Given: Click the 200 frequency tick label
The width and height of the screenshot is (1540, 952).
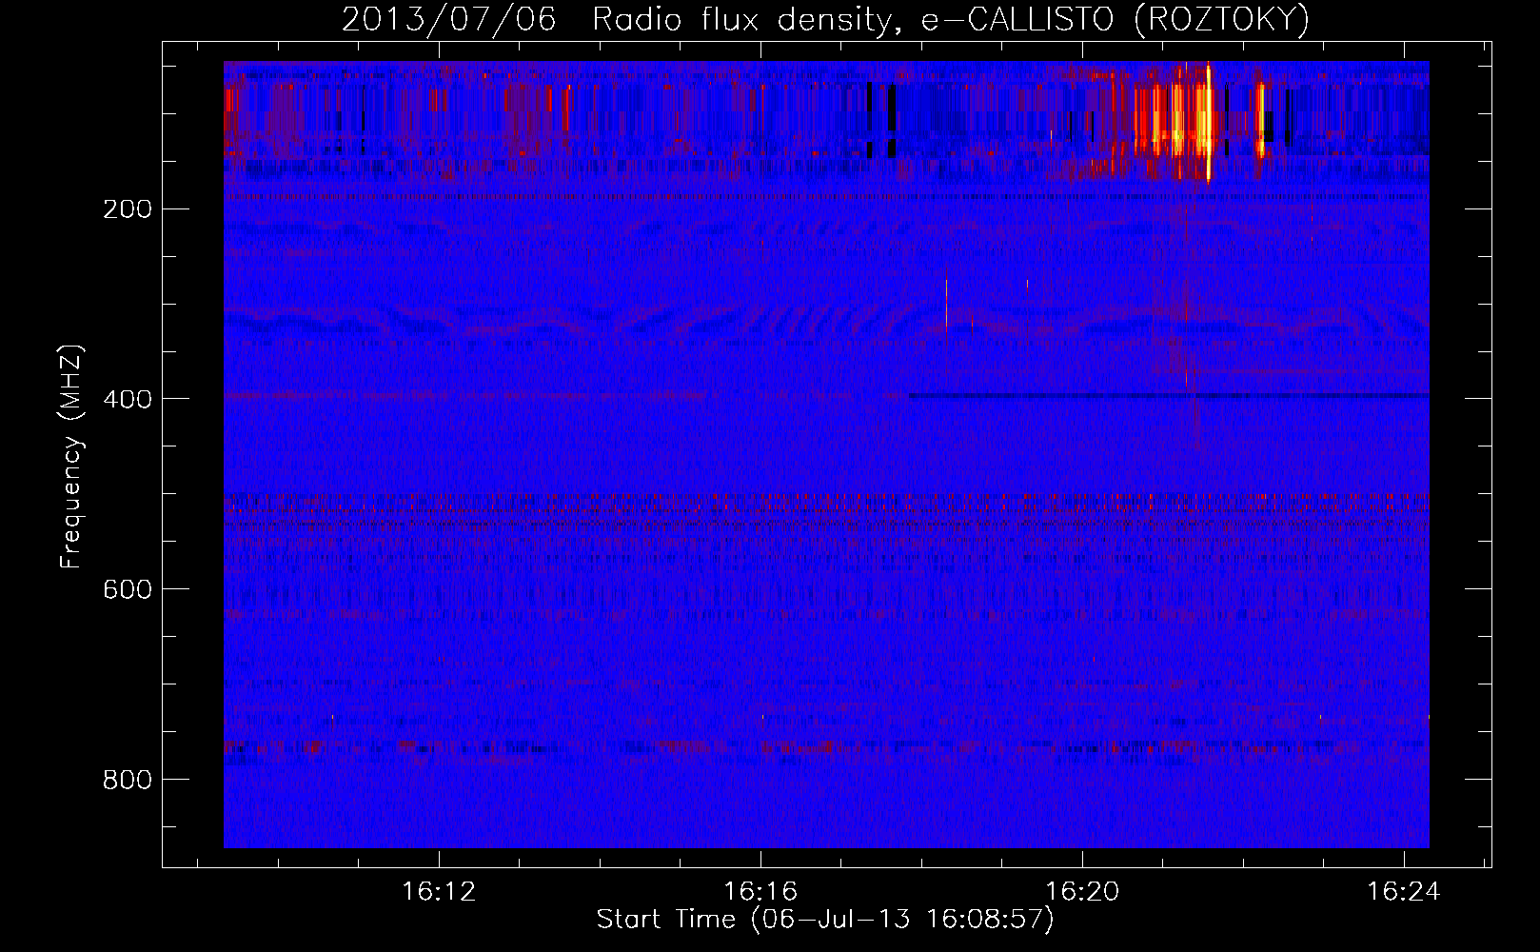Looking at the screenshot, I should [x=127, y=208].
